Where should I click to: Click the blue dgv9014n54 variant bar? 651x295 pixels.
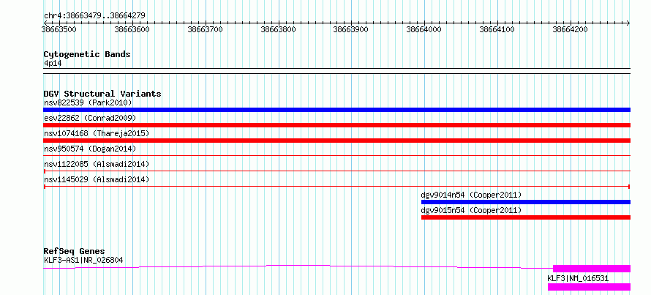[526, 202]
